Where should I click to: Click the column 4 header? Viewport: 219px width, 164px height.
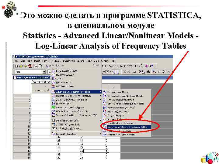114,87
